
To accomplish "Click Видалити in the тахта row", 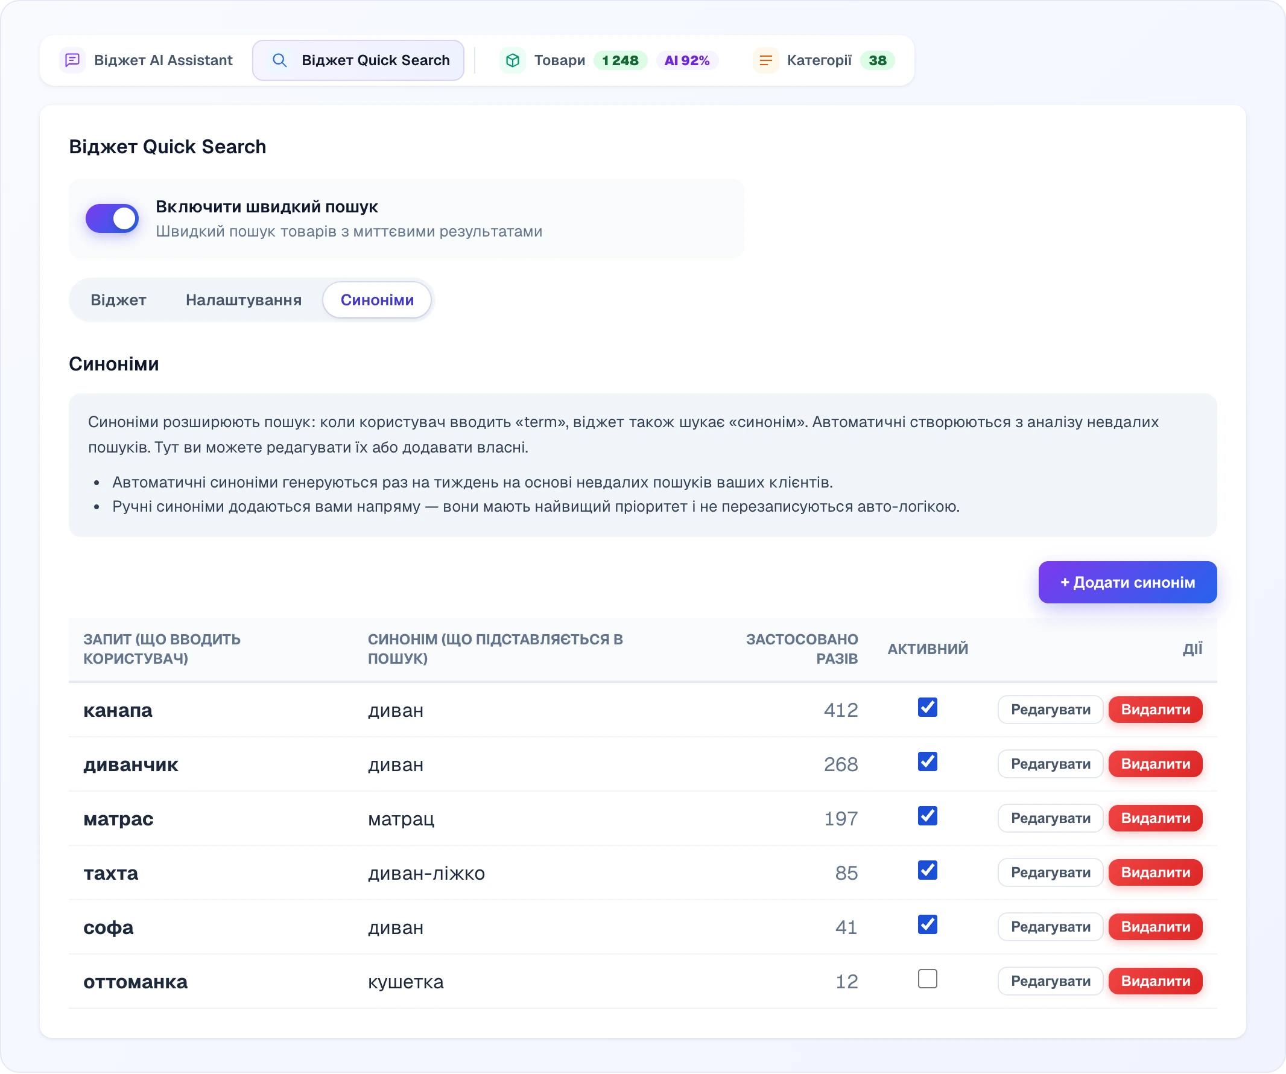I will (x=1156, y=872).
